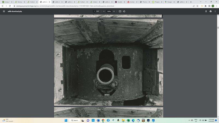Rotate the PDF document counterclockwise
Screen dimensions: 219x123
pos(124,11)
